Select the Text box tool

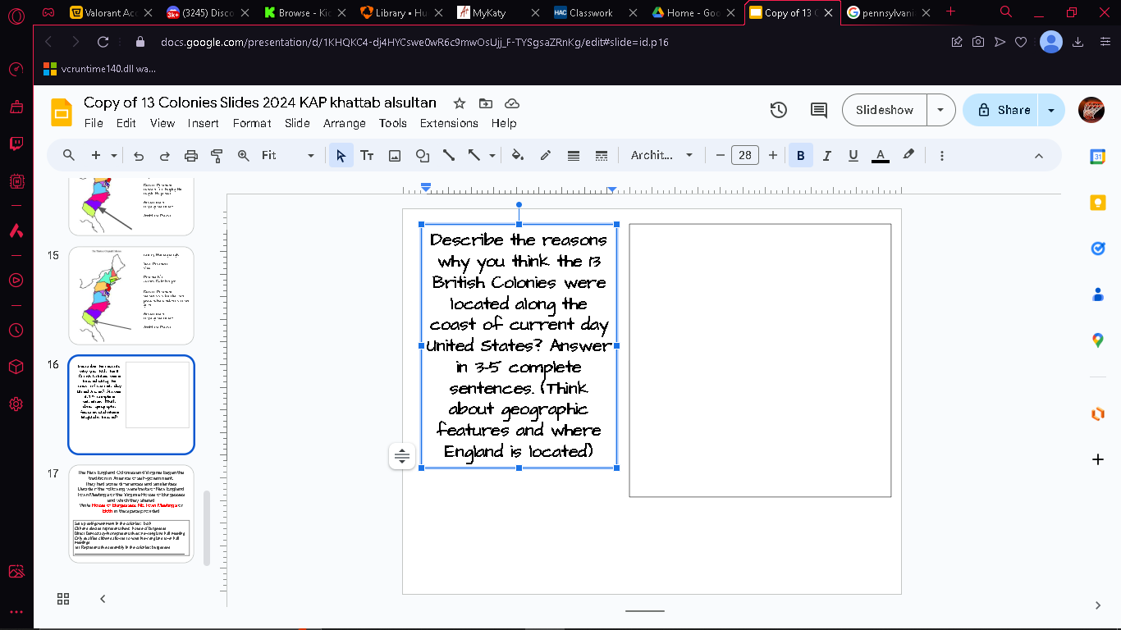(367, 155)
